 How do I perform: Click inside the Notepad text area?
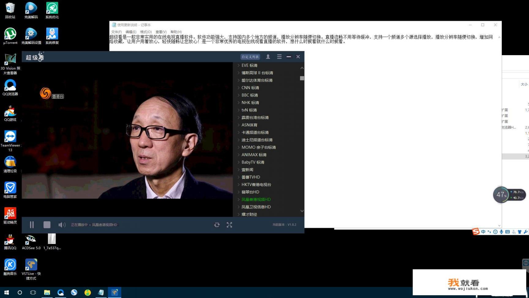303,132
